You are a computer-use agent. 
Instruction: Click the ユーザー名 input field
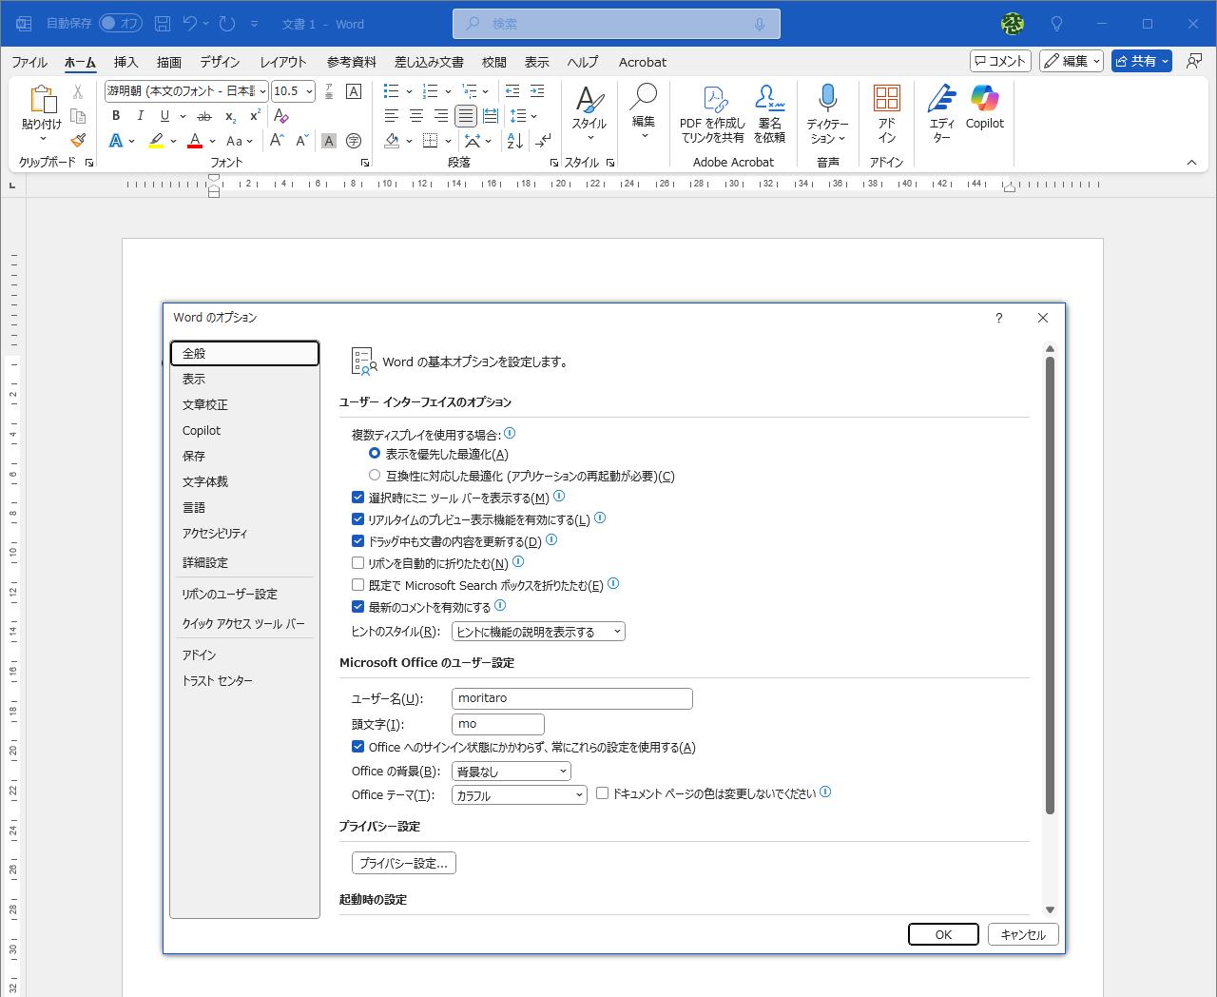(571, 698)
